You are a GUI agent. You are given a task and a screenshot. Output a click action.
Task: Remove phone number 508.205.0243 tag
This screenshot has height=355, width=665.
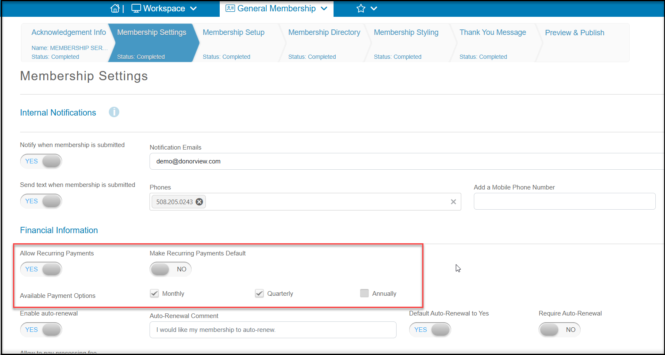tap(200, 202)
